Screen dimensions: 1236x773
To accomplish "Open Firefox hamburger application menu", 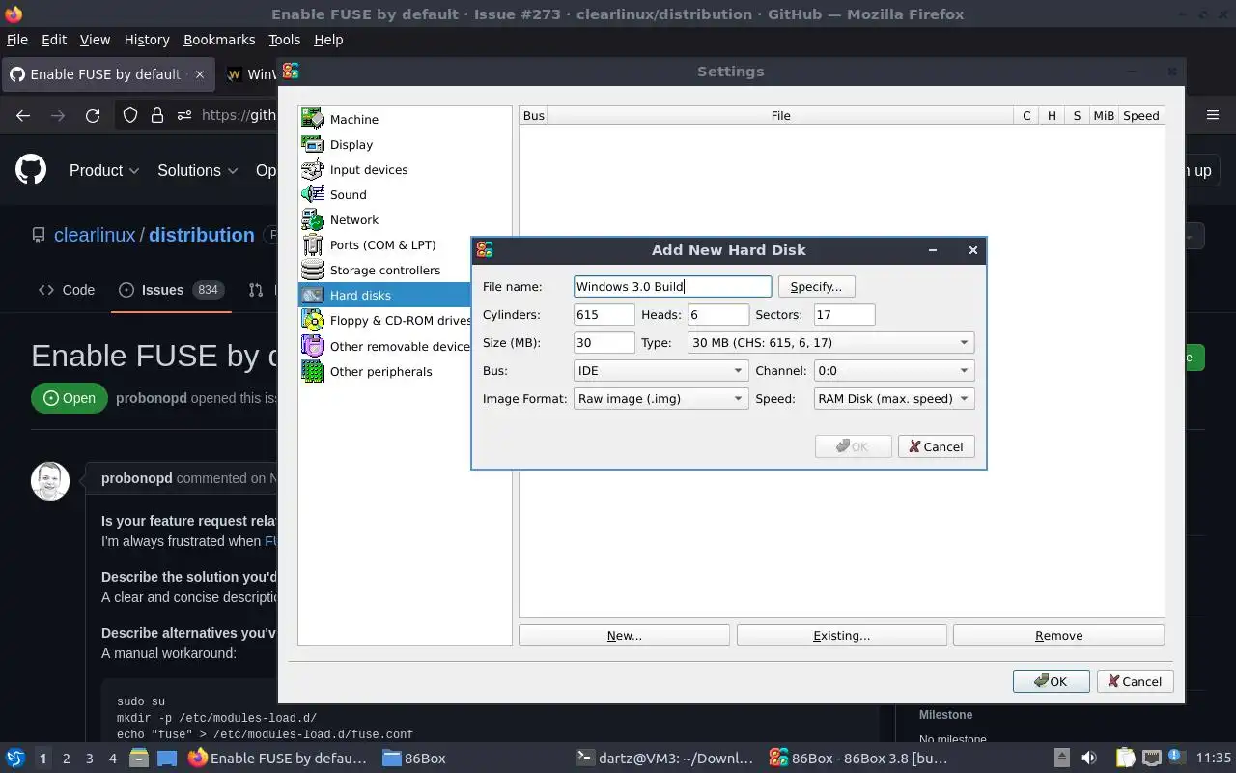I will coord(1213,115).
